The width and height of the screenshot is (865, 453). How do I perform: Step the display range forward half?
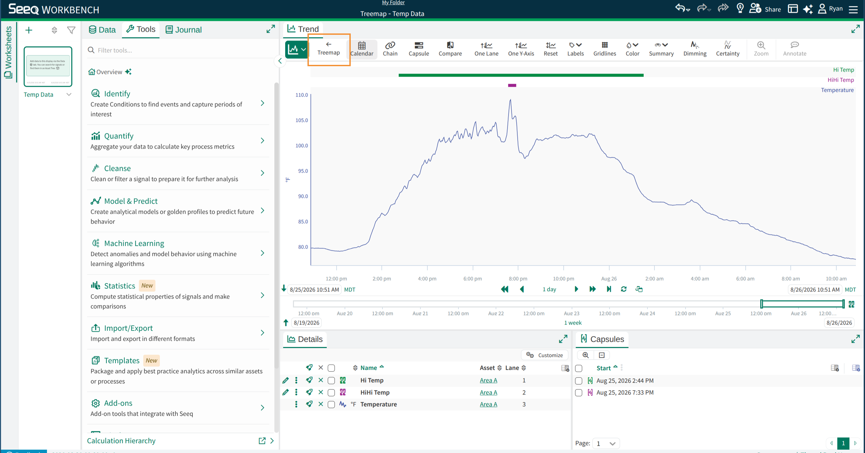click(576, 289)
